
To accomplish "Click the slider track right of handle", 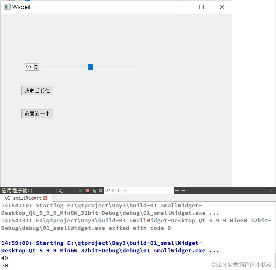I will [116, 67].
